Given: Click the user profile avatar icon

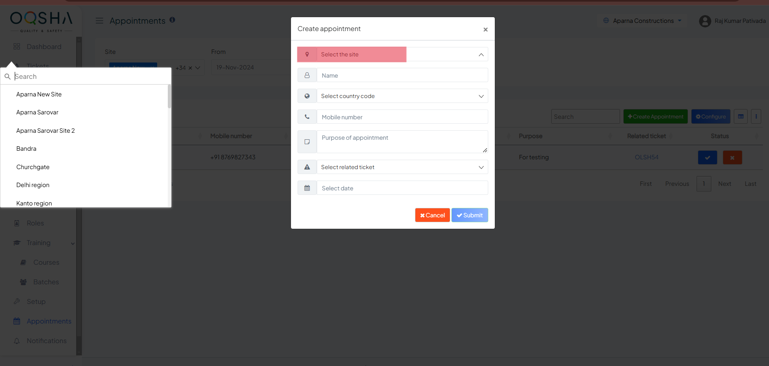Looking at the screenshot, I should click(705, 21).
